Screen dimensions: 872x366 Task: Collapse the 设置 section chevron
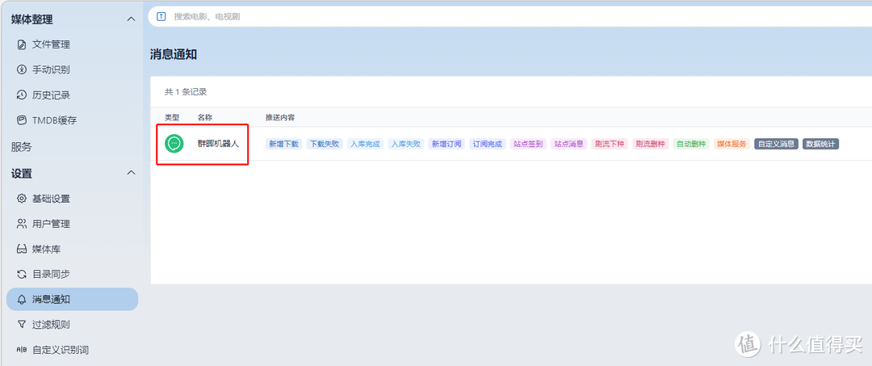point(132,173)
